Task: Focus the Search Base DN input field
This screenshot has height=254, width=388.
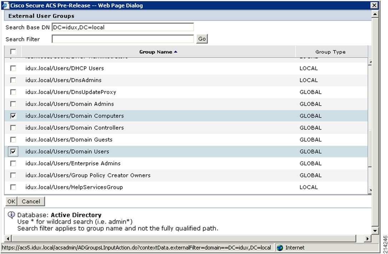Action: tap(123, 27)
